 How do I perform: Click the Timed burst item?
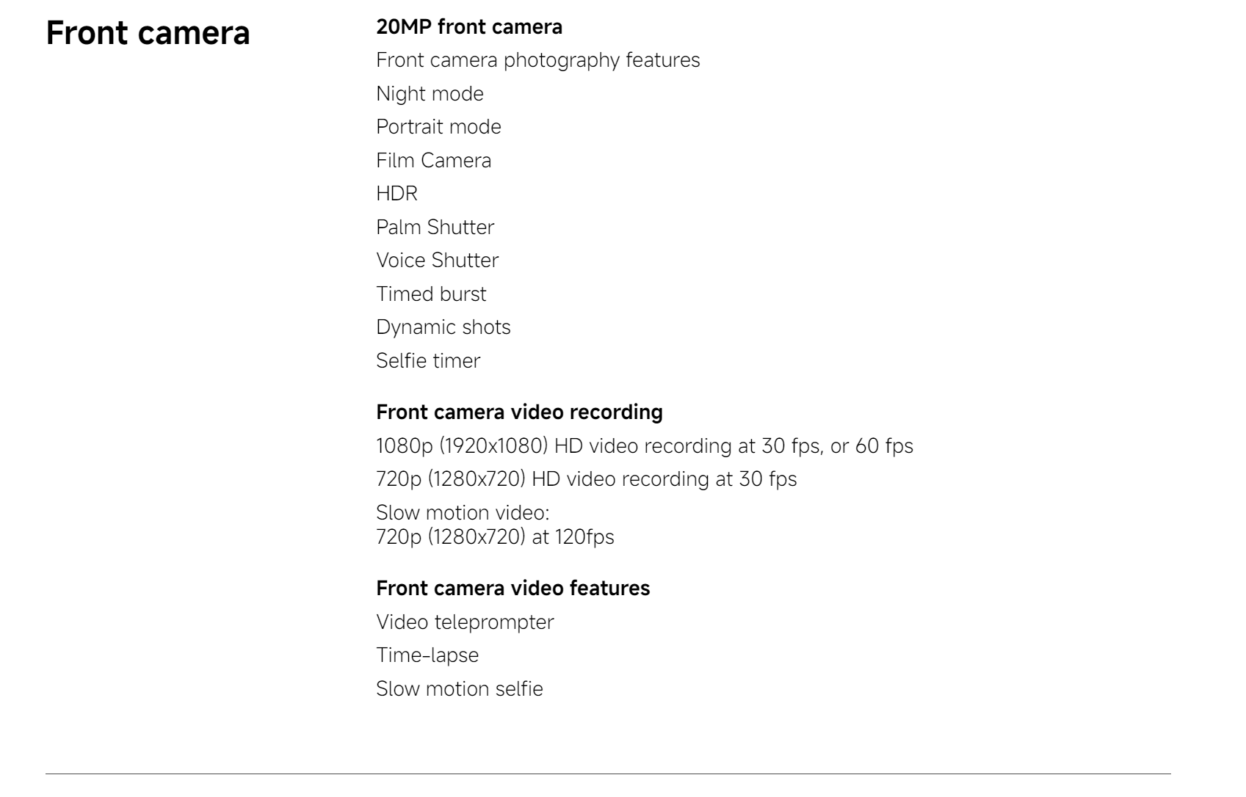pos(431,294)
